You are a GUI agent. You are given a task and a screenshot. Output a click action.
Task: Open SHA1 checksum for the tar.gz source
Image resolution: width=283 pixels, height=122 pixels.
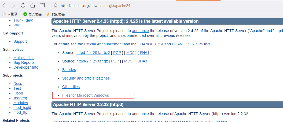click(142, 61)
